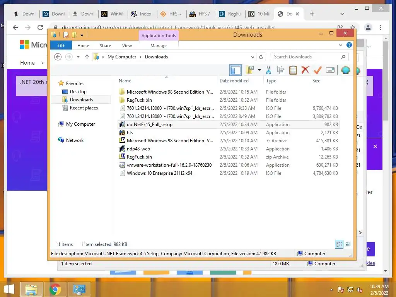Open recent locations dropdown arrow

(78, 57)
